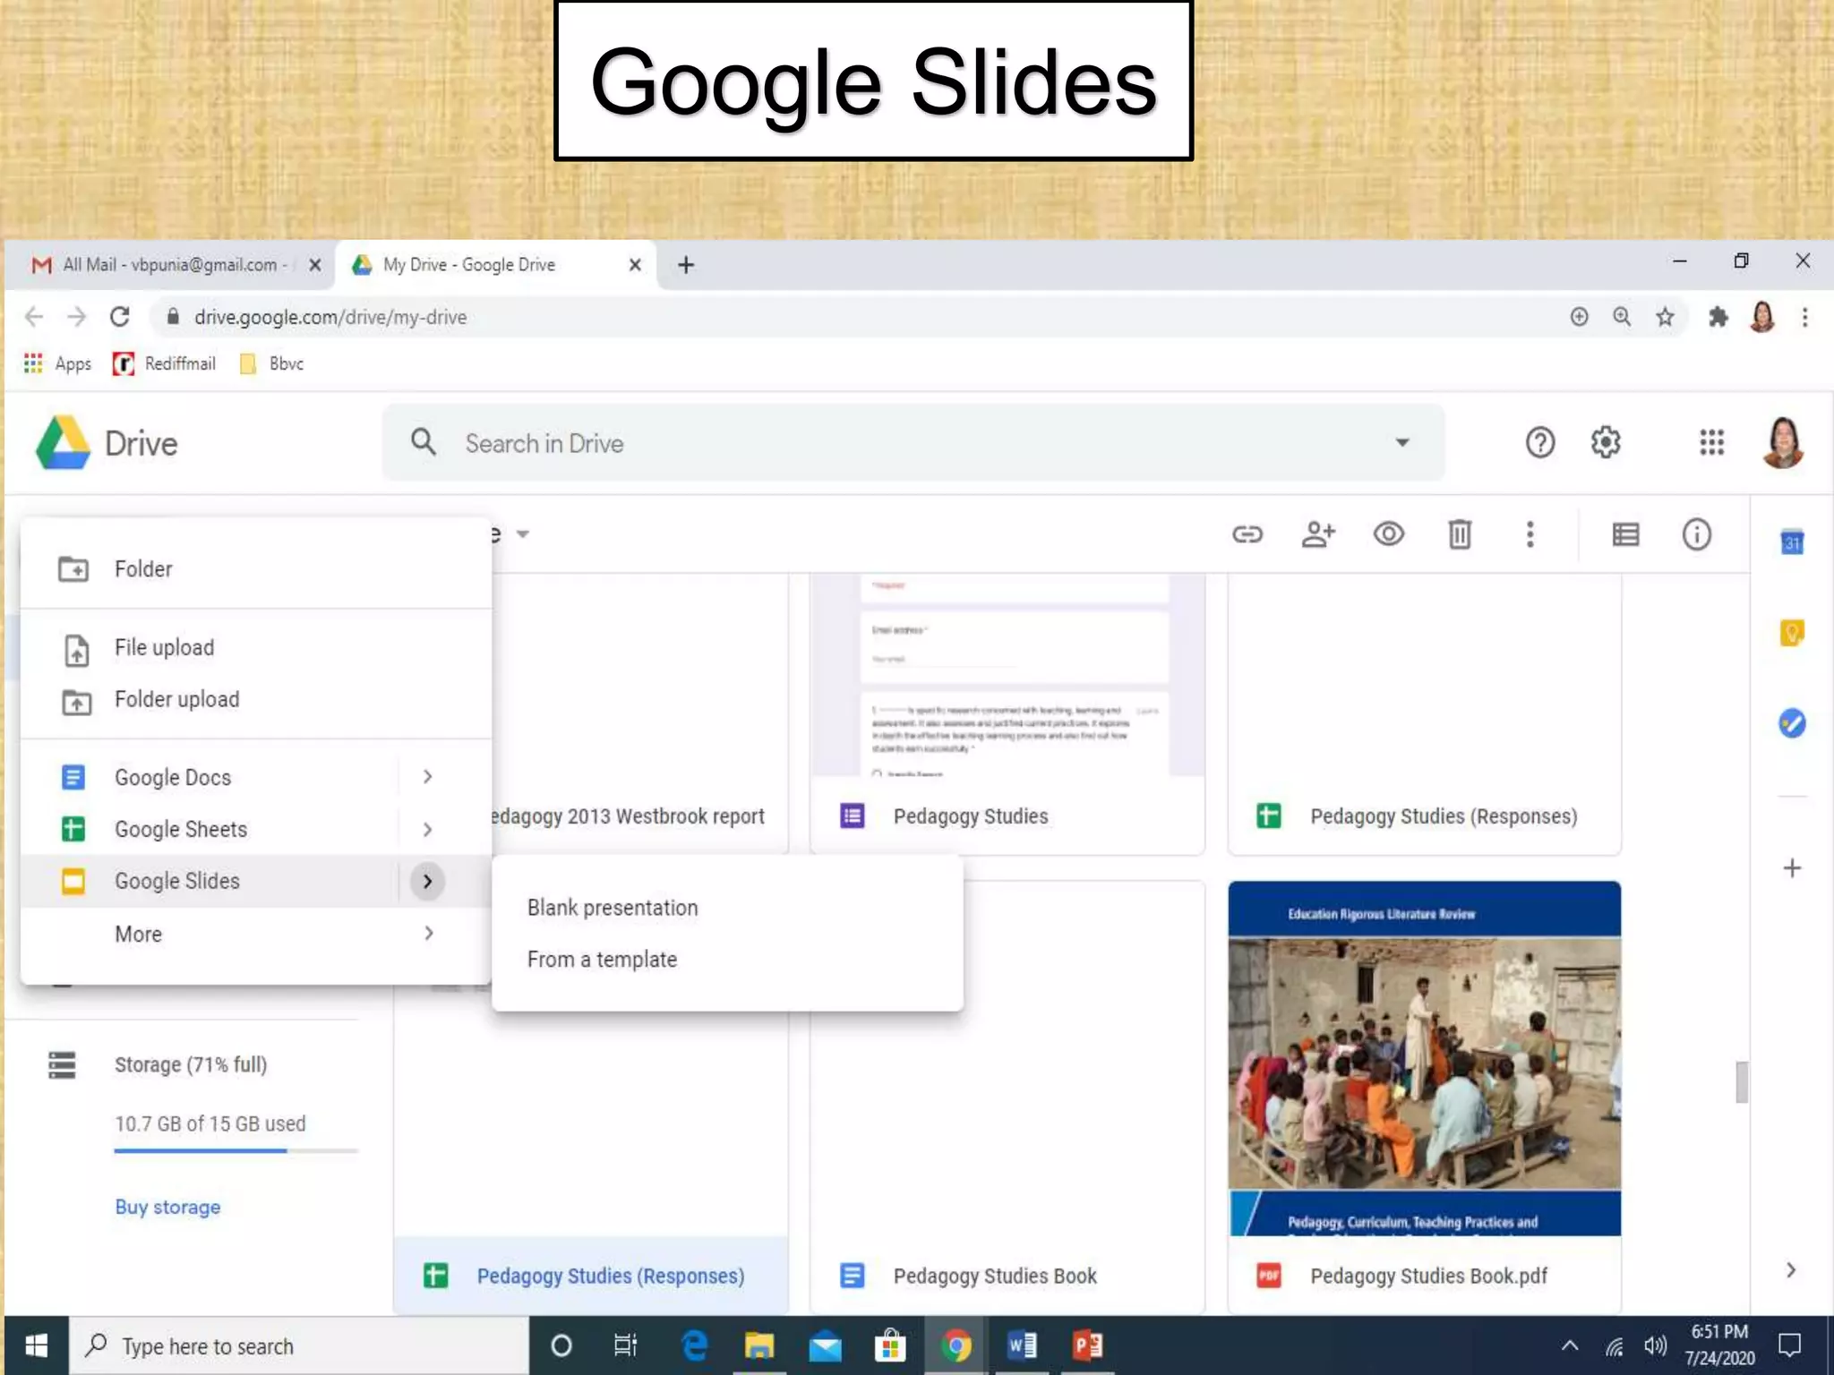Click the share with people icon
This screenshot has width=1834, height=1375.
[x=1317, y=534]
